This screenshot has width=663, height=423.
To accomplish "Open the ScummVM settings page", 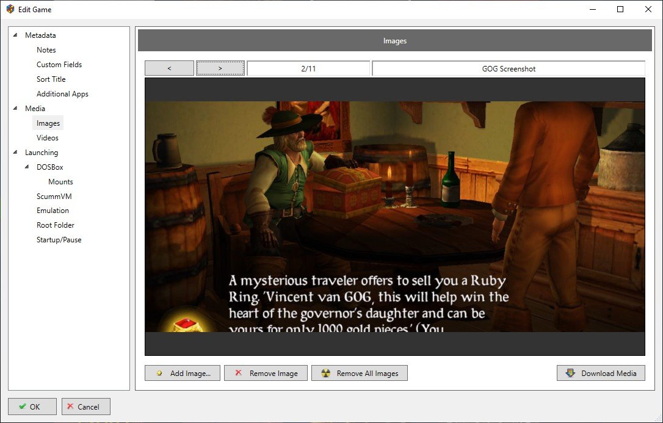I will click(54, 196).
